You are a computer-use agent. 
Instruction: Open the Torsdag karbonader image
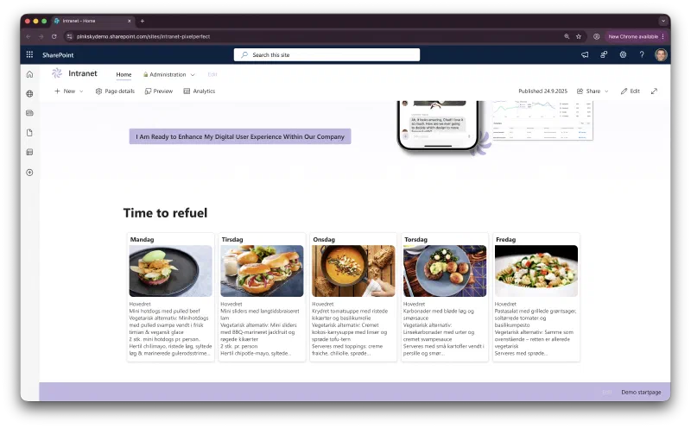[x=445, y=271]
